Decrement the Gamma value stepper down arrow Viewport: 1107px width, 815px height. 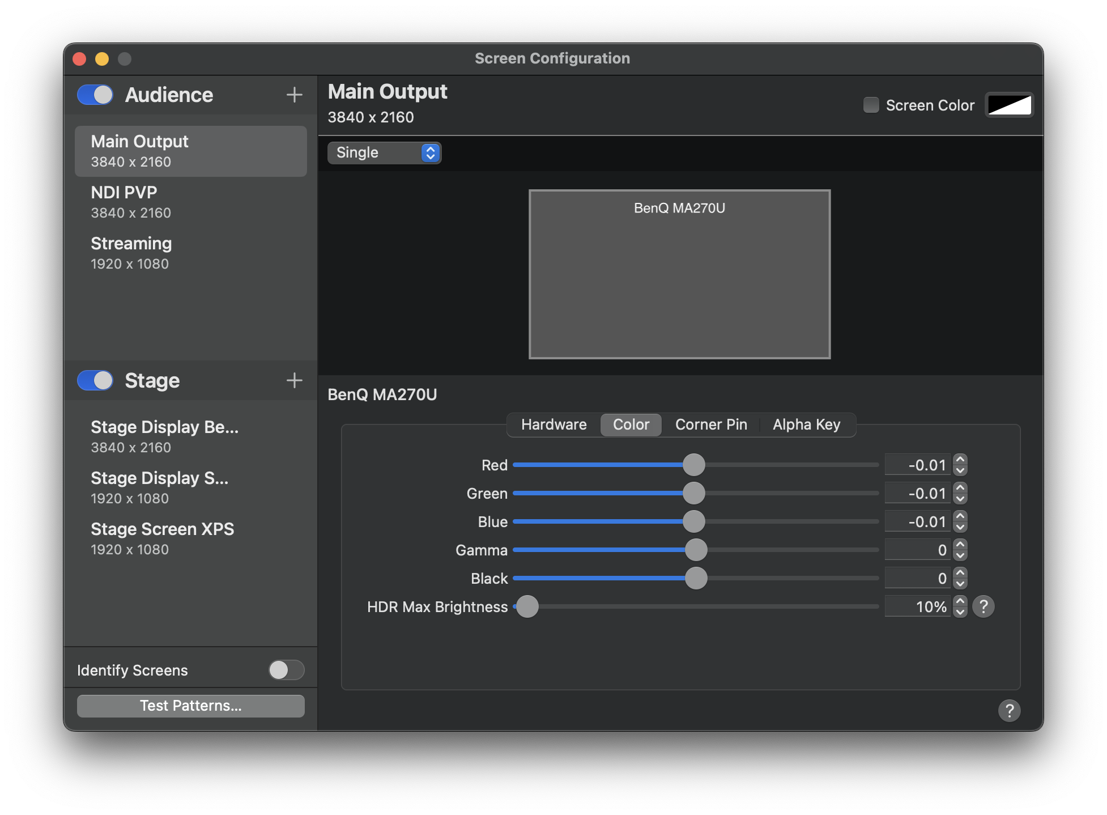click(x=960, y=555)
